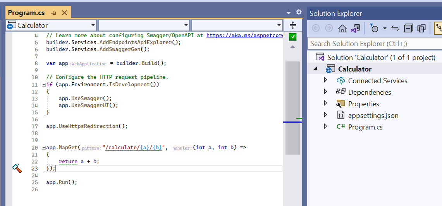Screen dimensions: 442x206
Task: Switch views using the Visual Studio solution icon
Action: (x=355, y=28)
